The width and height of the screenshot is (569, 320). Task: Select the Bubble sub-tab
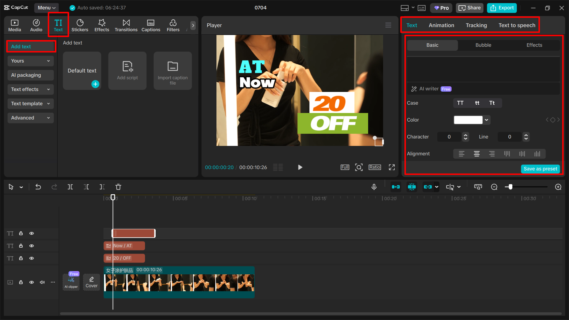tap(483, 45)
